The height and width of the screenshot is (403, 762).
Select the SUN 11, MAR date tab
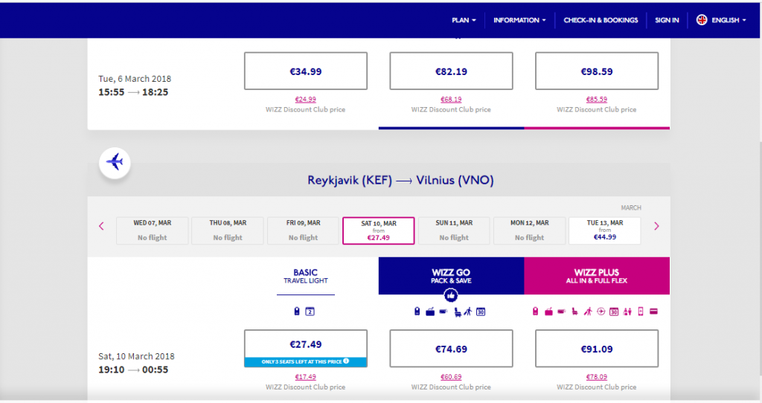454,230
